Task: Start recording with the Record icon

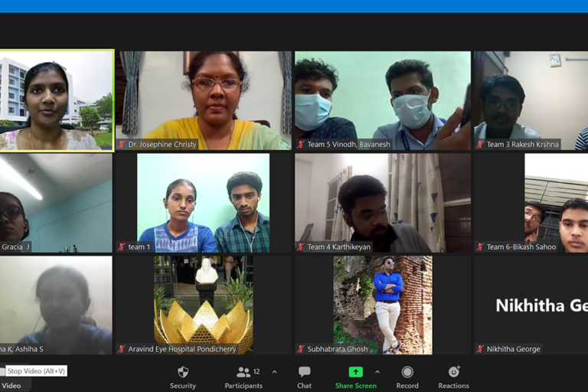Action: (x=407, y=372)
